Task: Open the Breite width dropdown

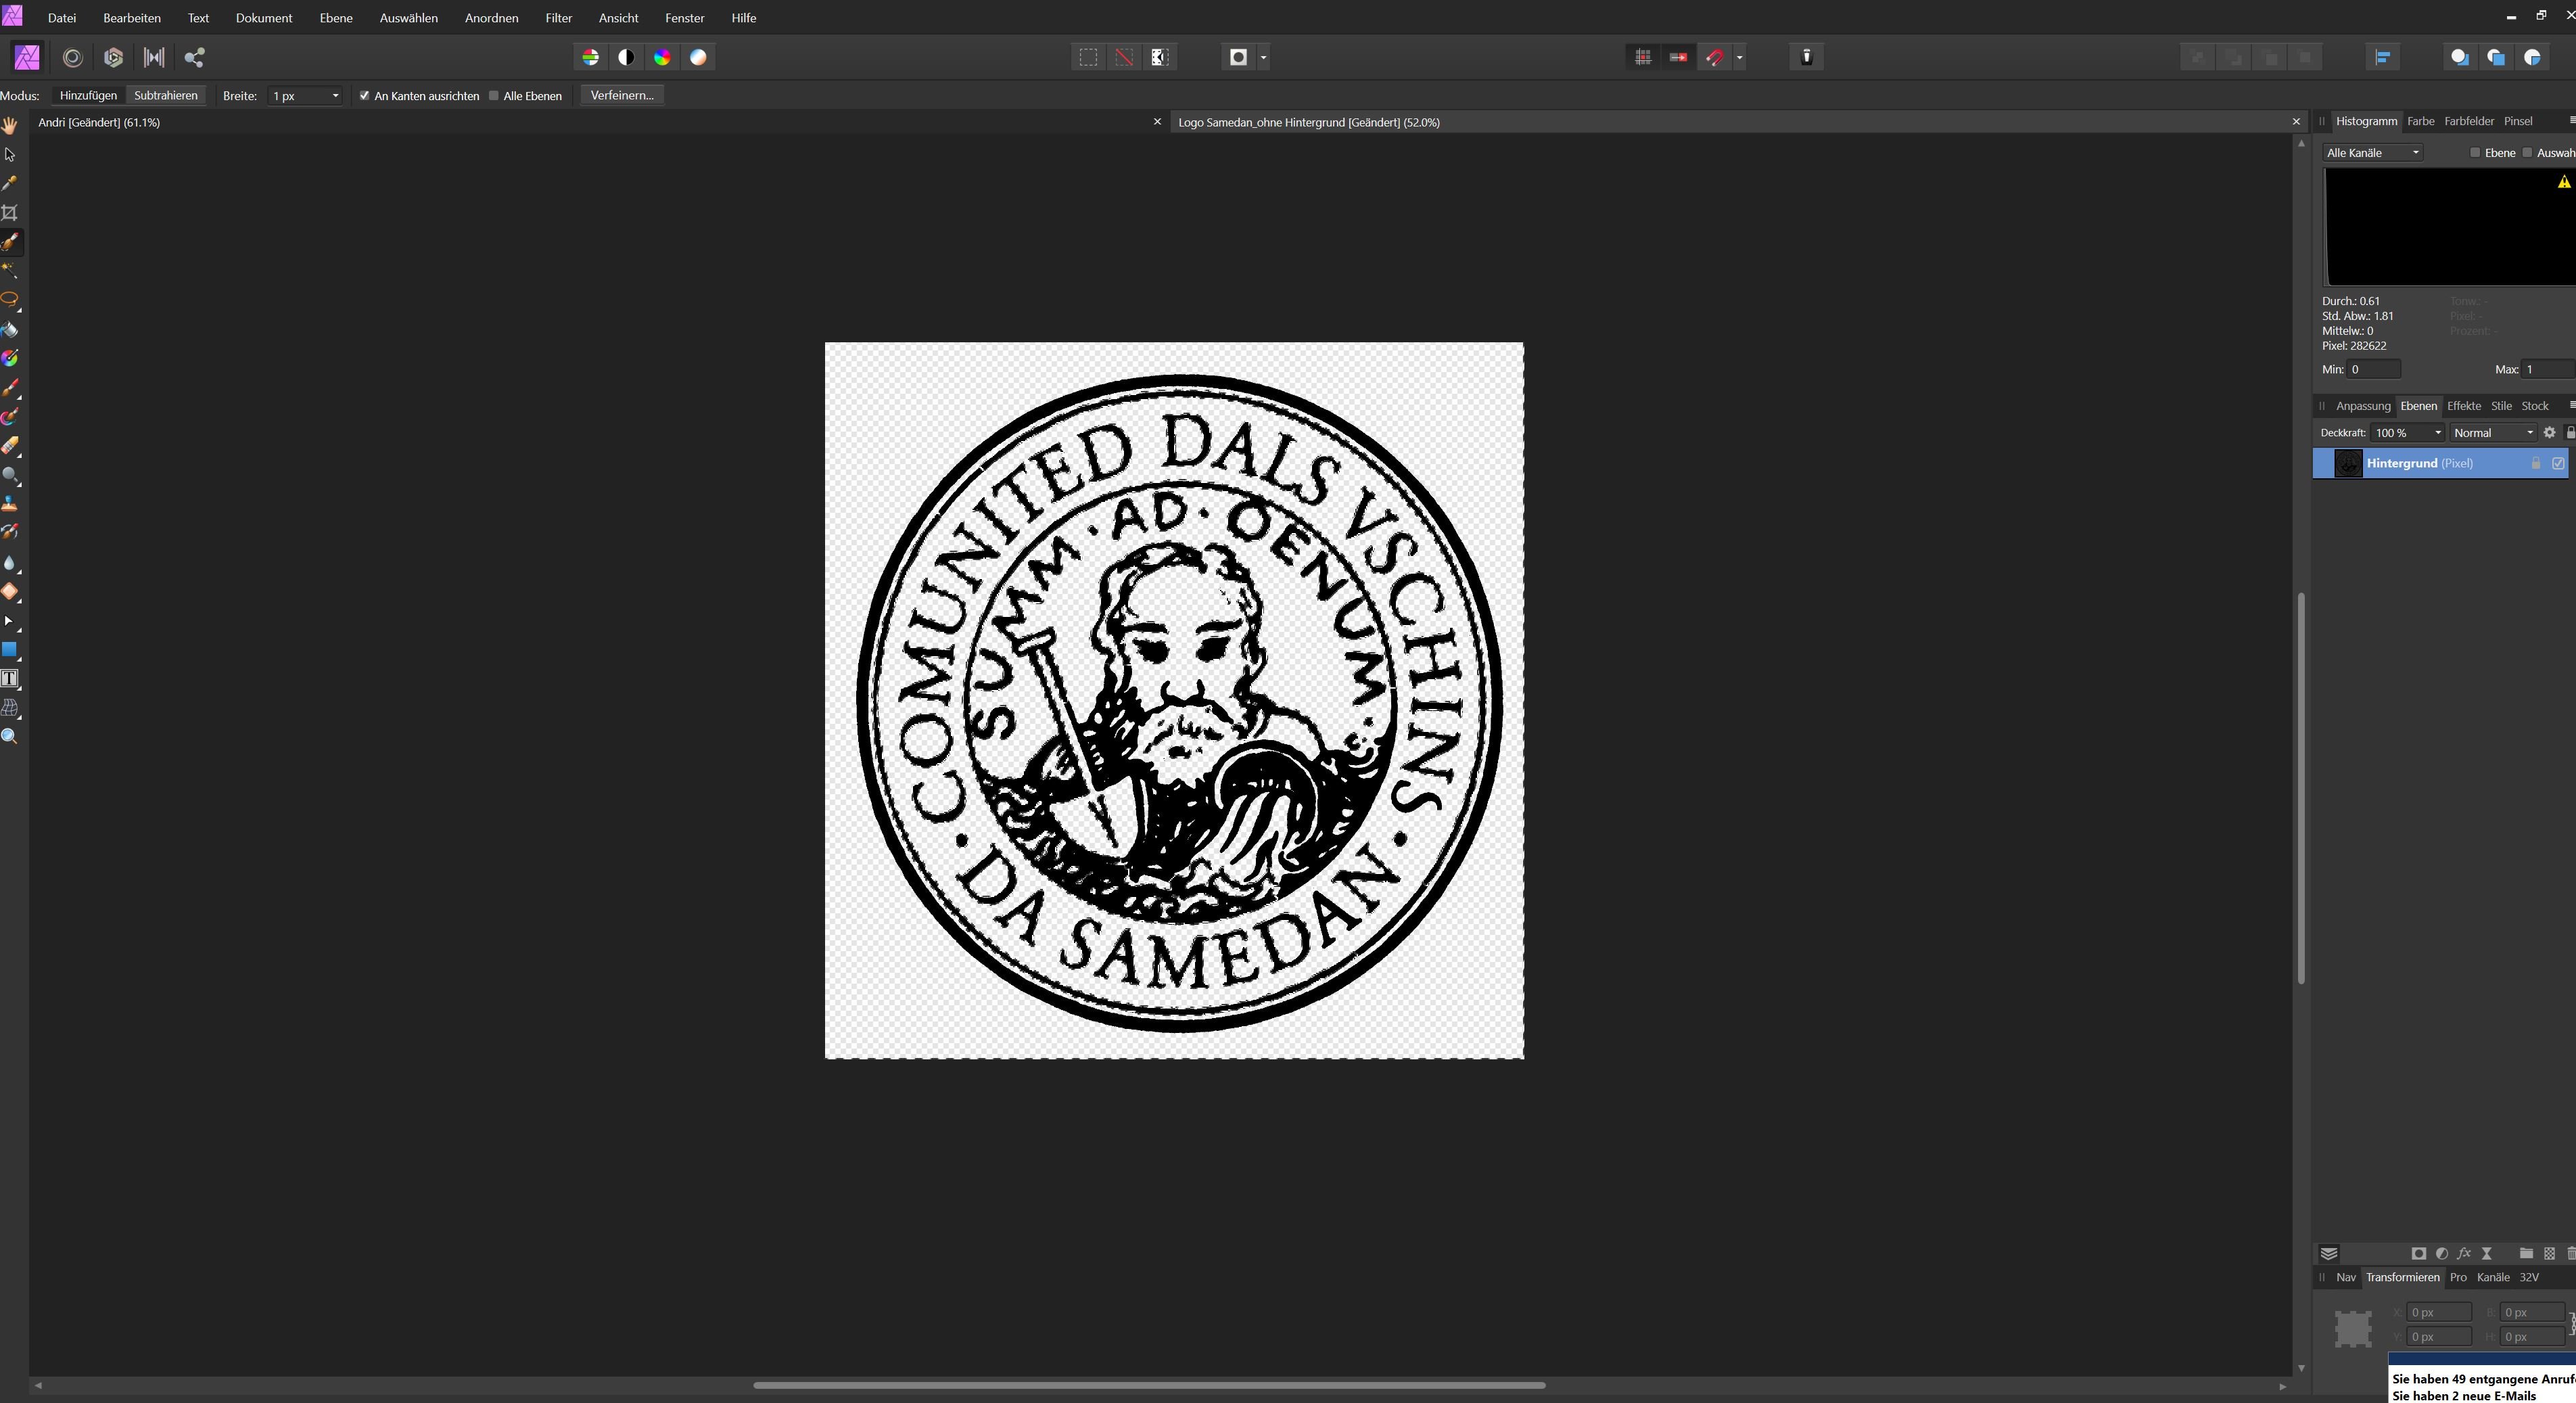Action: [x=335, y=96]
